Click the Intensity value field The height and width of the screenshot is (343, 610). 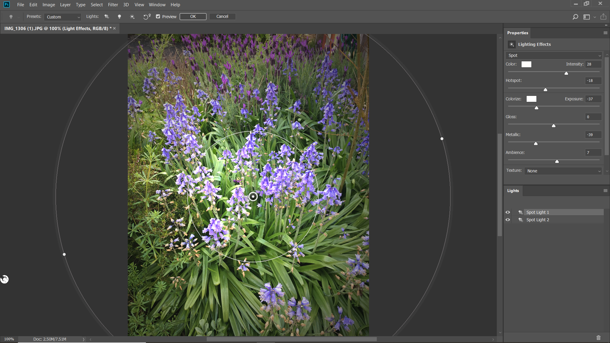592,64
